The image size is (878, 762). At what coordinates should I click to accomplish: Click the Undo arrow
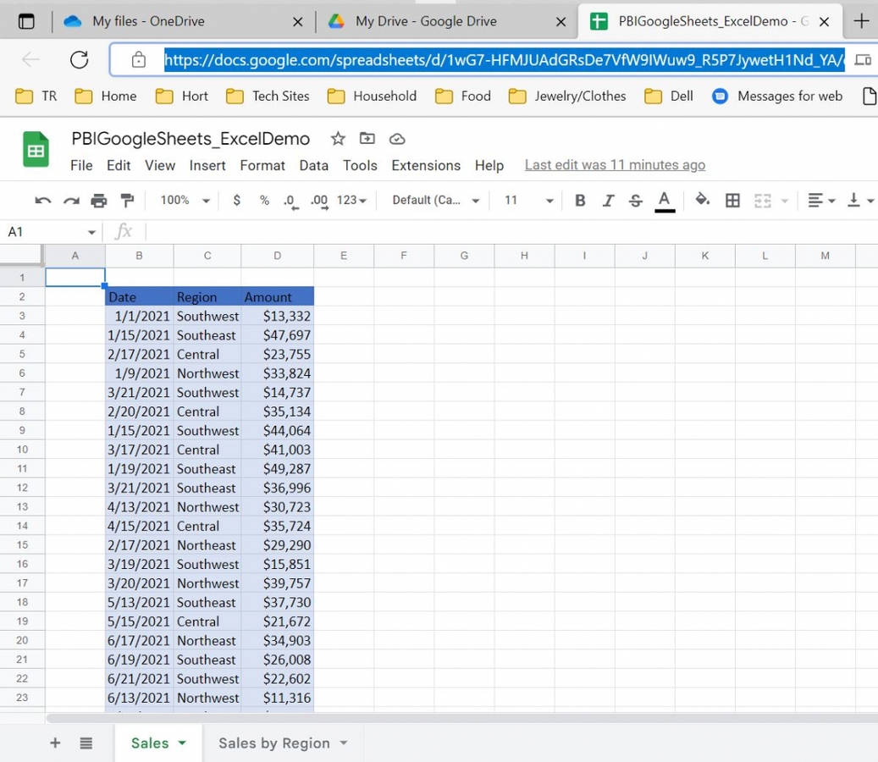[42, 200]
